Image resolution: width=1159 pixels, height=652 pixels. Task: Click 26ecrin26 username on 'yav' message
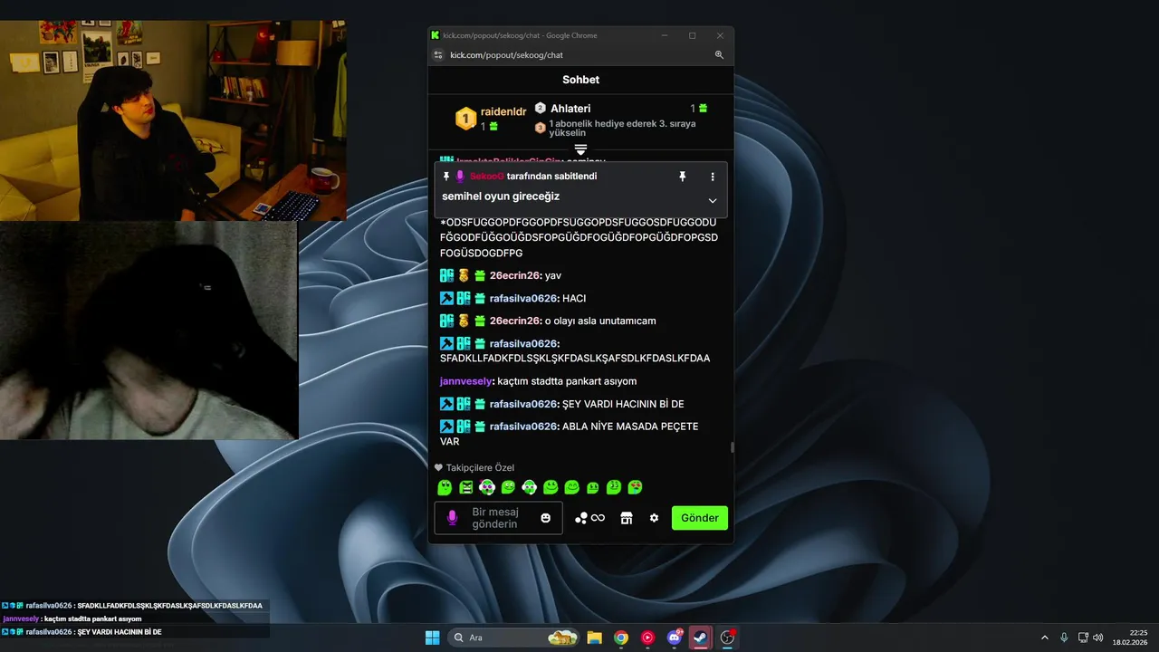click(514, 275)
